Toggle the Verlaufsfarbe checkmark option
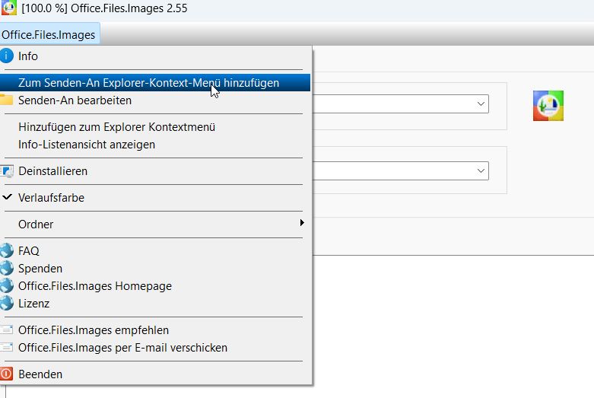Image resolution: width=594 pixels, height=398 pixels. click(51, 198)
